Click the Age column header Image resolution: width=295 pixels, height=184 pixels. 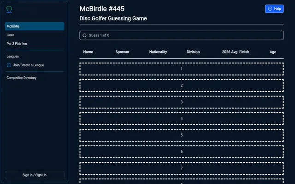(x=273, y=52)
